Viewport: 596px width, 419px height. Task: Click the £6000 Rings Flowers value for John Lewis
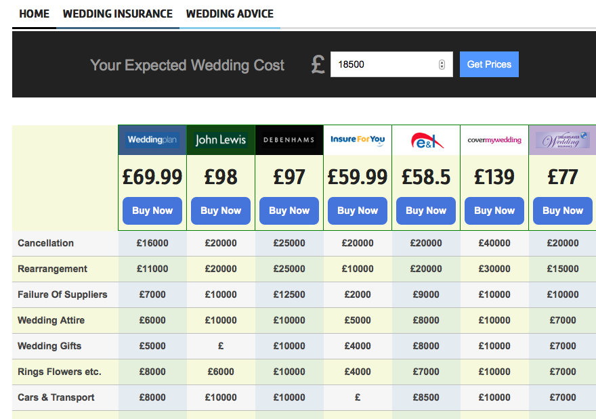click(221, 372)
